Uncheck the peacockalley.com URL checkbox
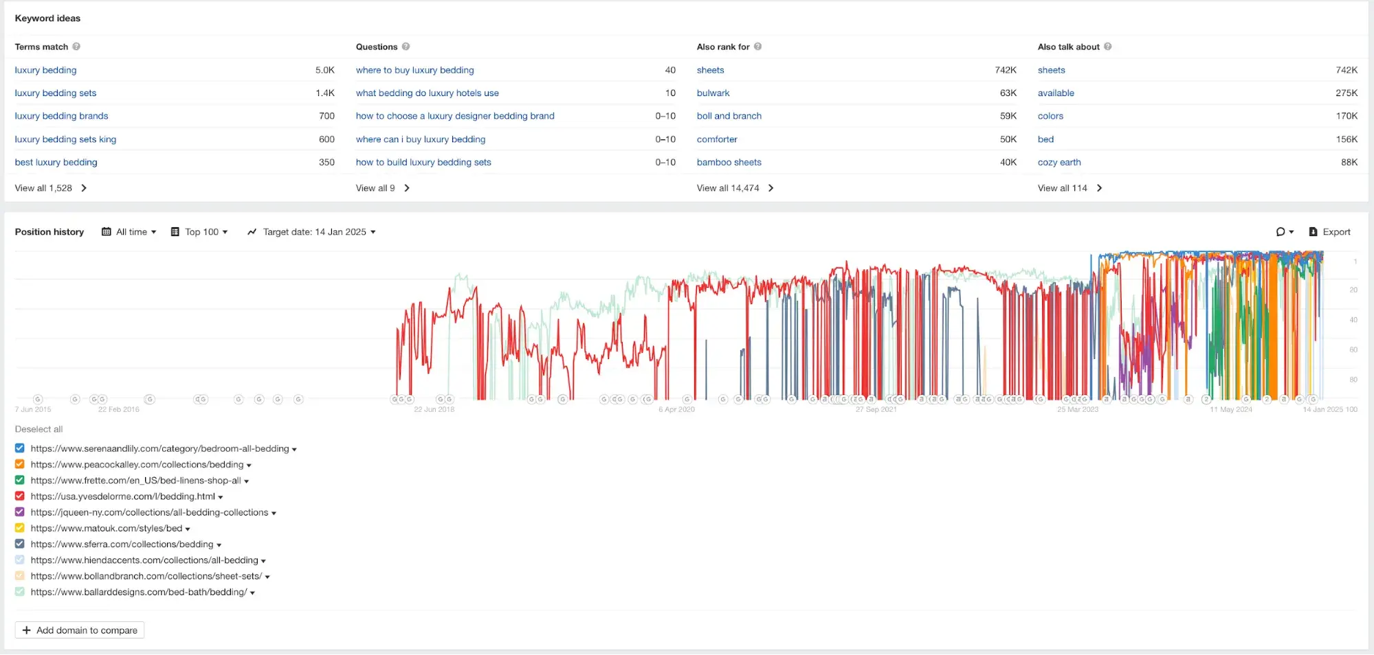The height and width of the screenshot is (655, 1374). (x=20, y=464)
